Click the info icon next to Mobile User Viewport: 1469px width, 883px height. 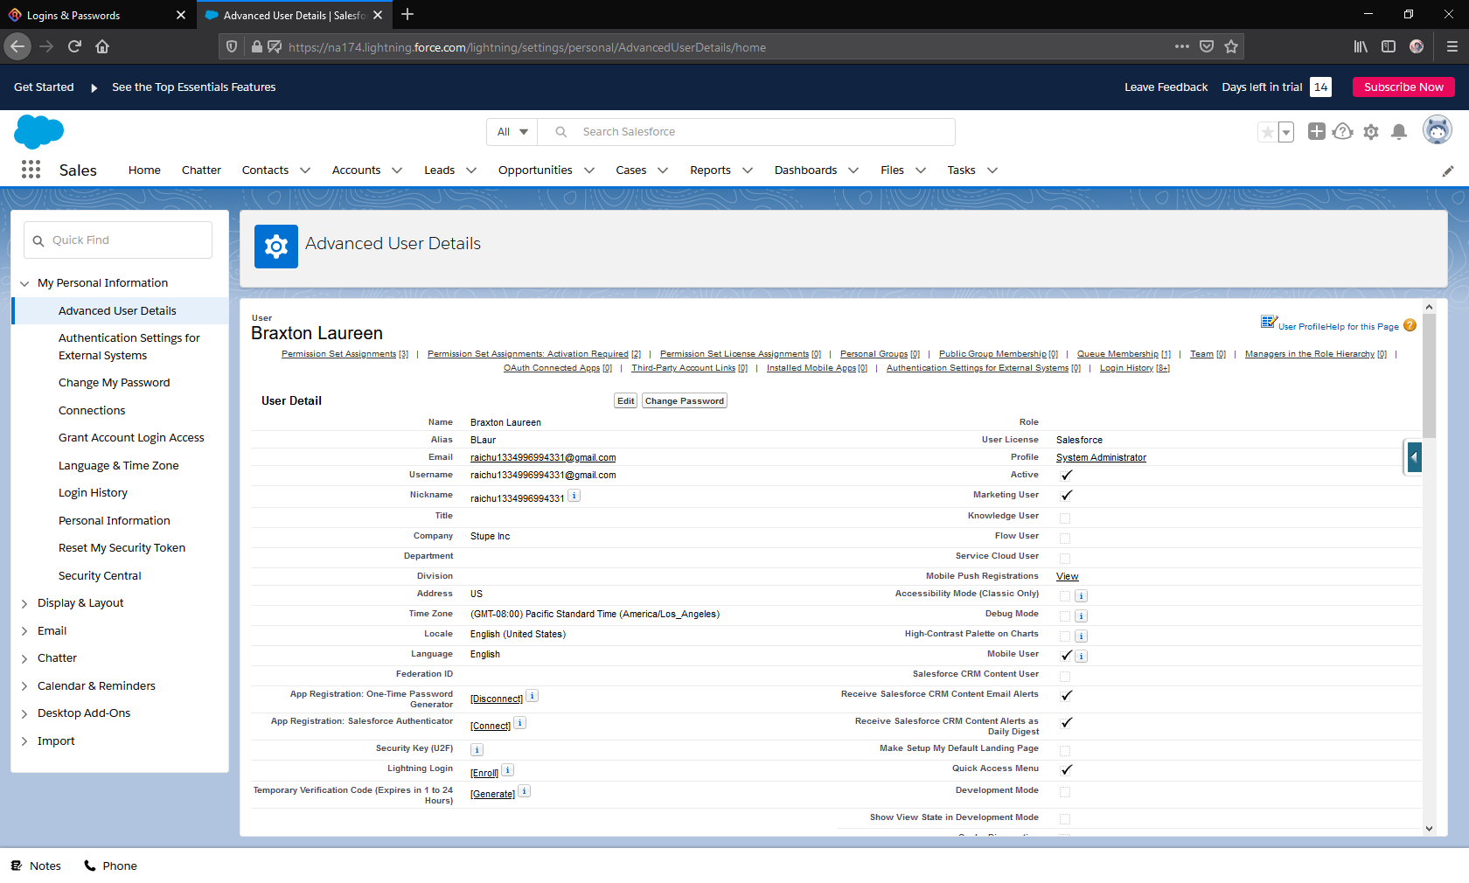point(1081,657)
